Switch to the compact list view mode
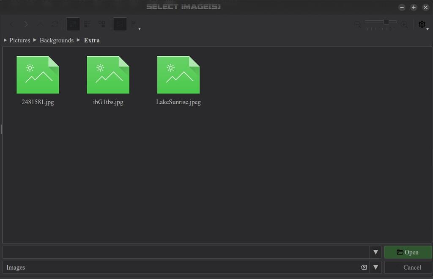This screenshot has width=433, height=279. pyautogui.click(x=88, y=24)
